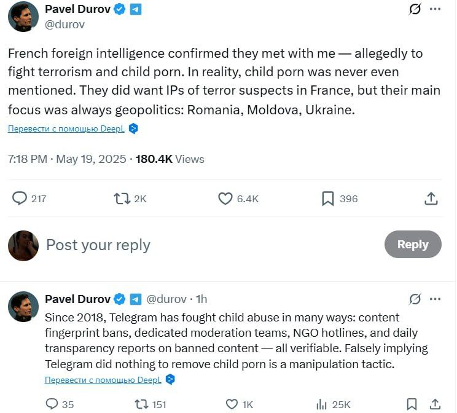Share the main post via share icon
The image size is (457, 413).
(431, 199)
